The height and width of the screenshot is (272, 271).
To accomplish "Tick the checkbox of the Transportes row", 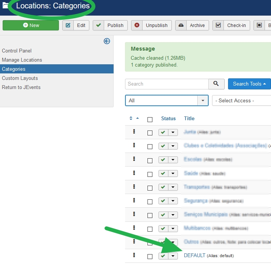I will (150, 188).
